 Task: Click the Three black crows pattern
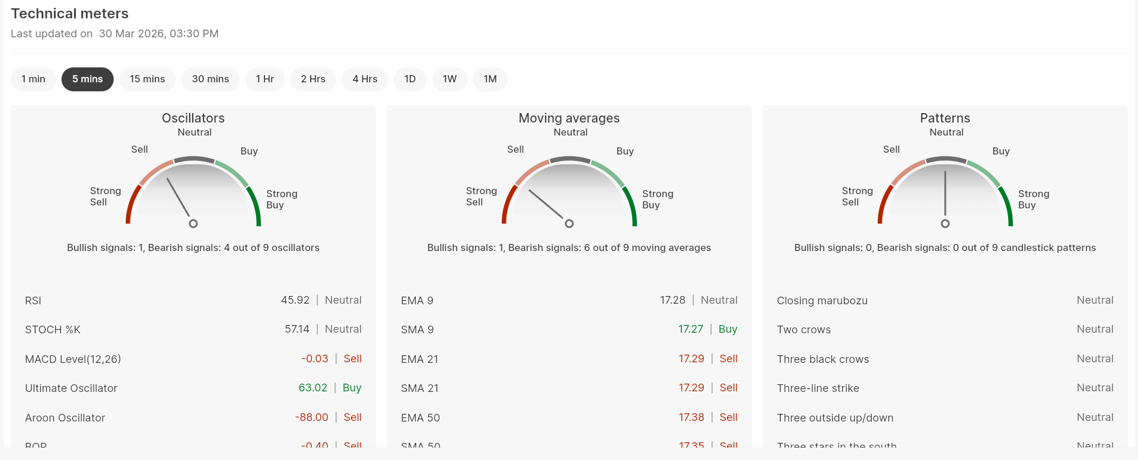(x=823, y=359)
